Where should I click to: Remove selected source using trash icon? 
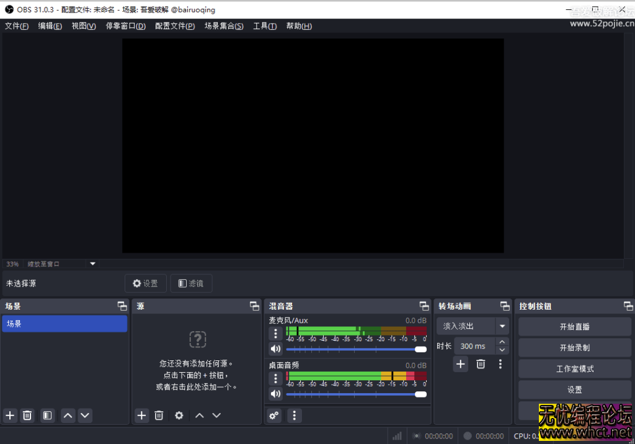click(x=159, y=416)
